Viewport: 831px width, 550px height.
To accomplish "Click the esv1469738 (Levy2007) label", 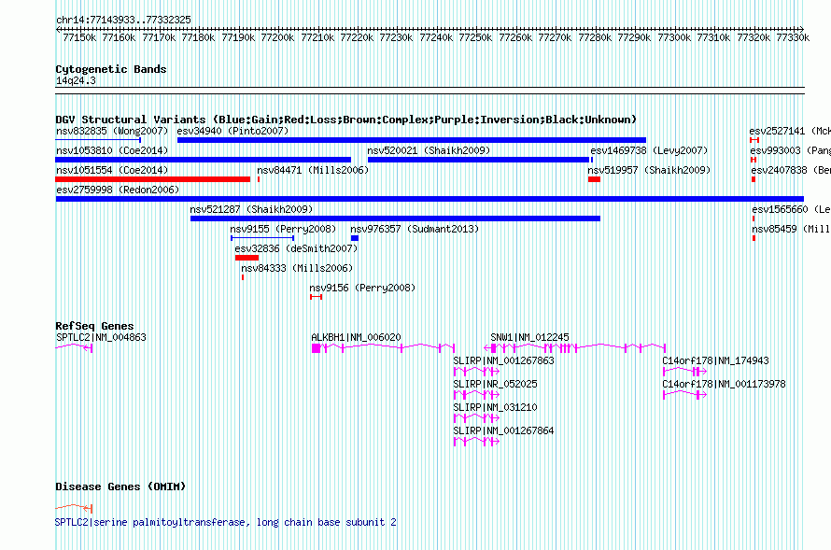I will pyautogui.click(x=649, y=150).
